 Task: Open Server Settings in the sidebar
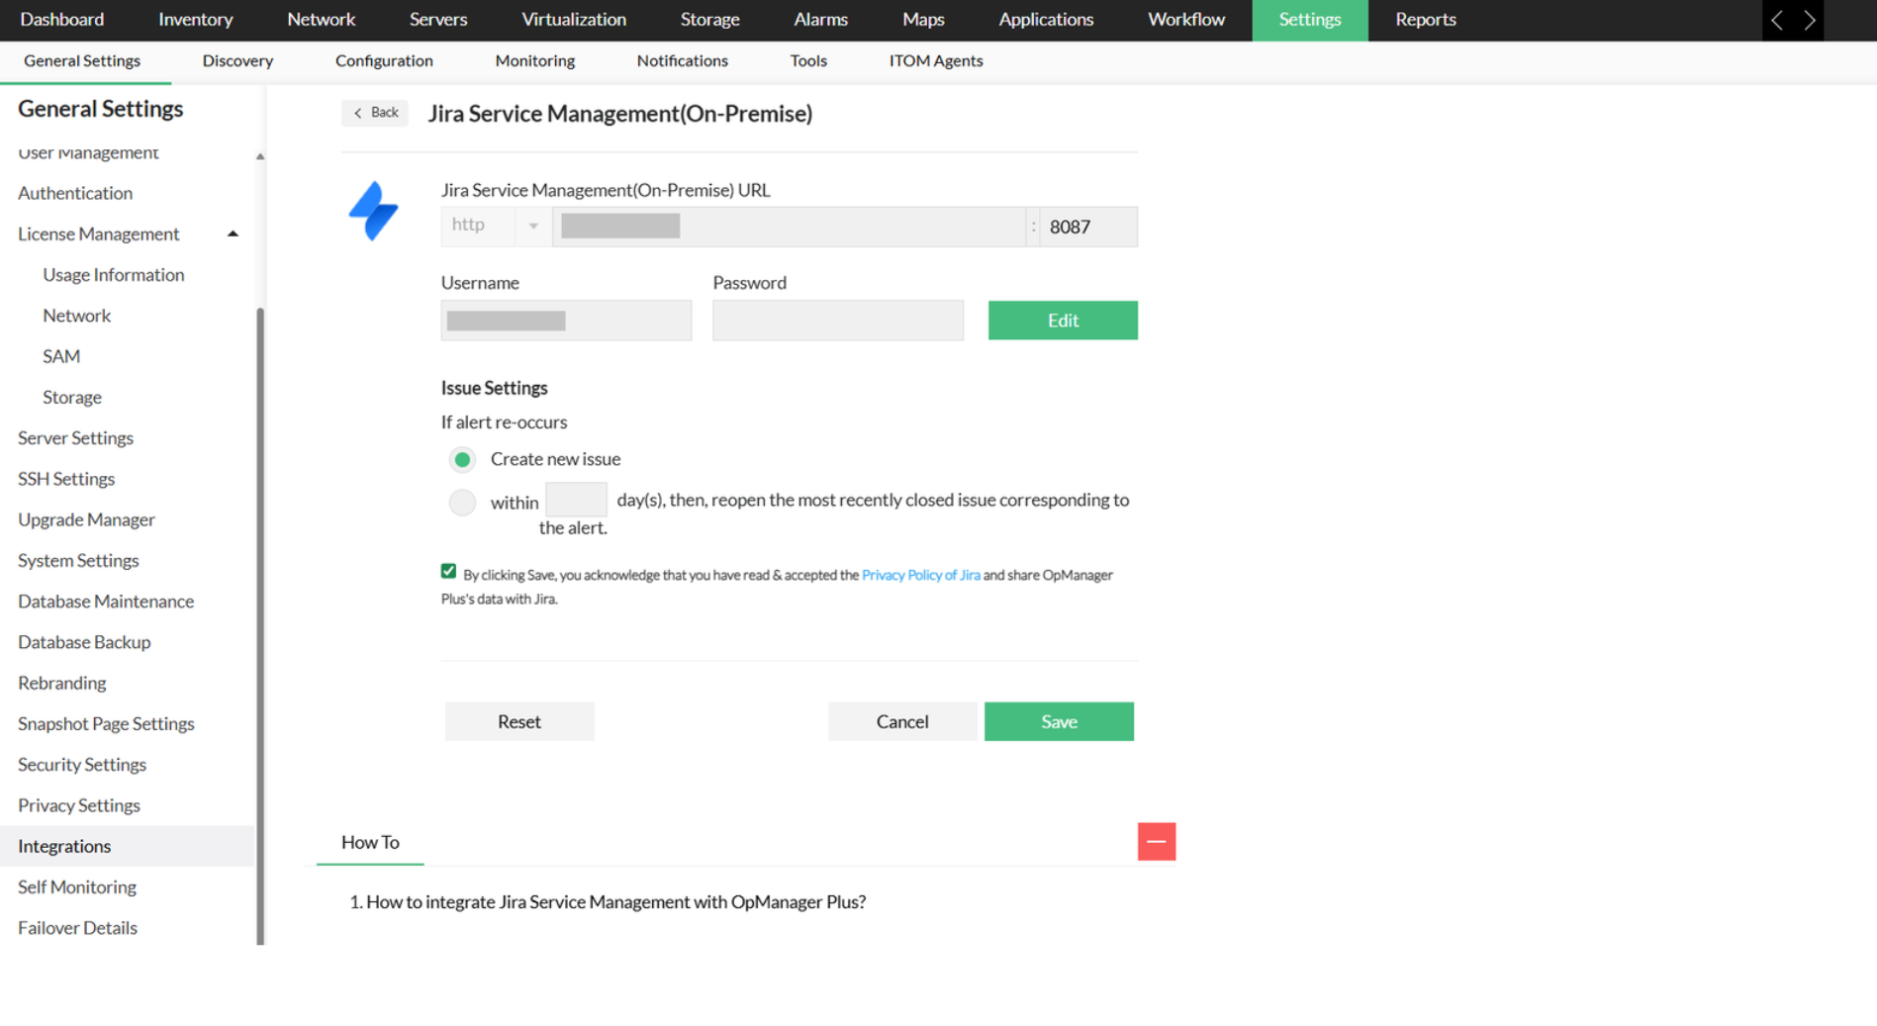75,438
